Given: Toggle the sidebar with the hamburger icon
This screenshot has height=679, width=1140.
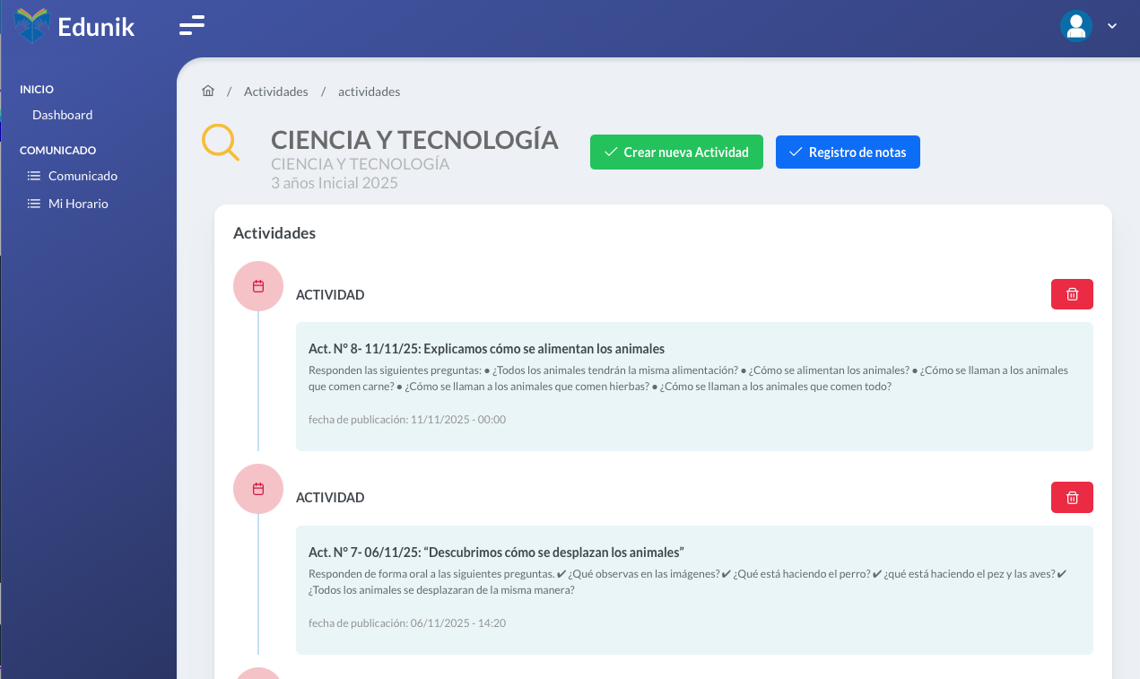Looking at the screenshot, I should tap(192, 25).
